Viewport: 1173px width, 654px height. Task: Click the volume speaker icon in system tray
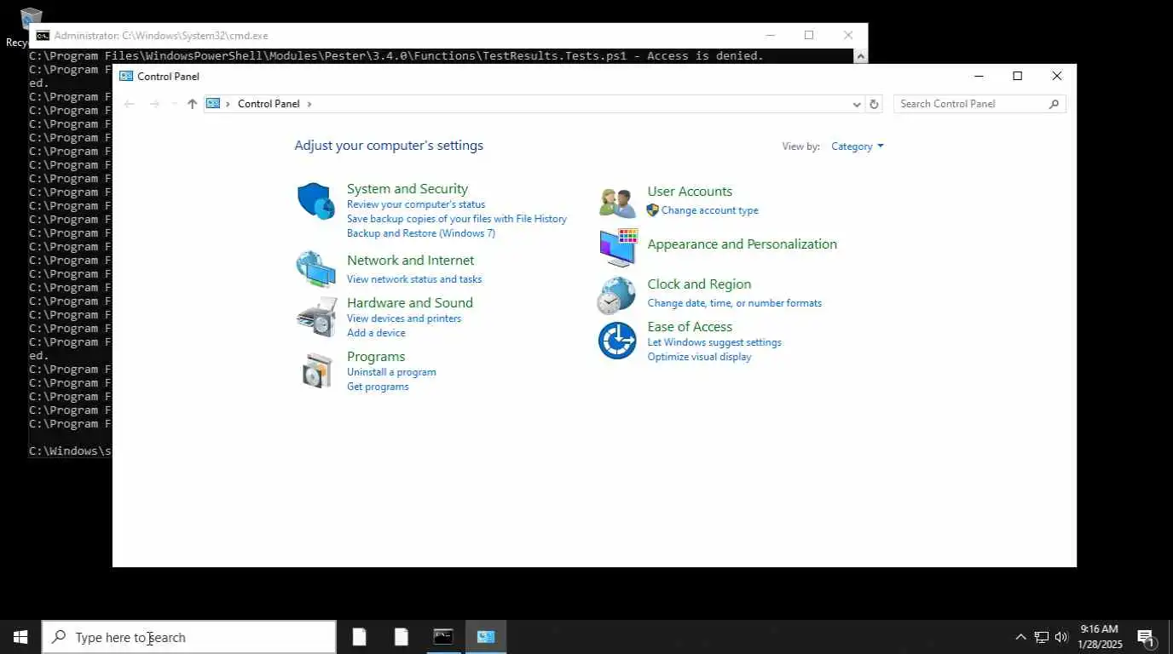click(1061, 637)
